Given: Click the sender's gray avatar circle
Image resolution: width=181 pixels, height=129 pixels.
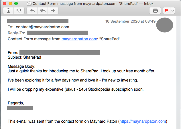Looking at the screenshot, I should click(x=165, y=25).
